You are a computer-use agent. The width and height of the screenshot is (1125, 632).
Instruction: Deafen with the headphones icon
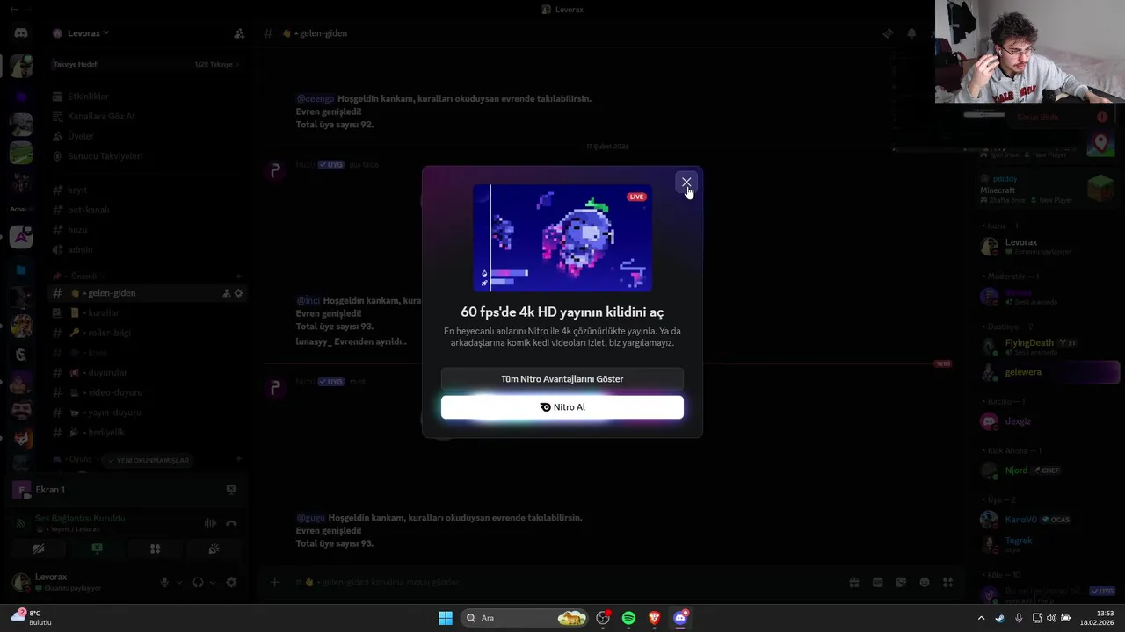pos(198,582)
